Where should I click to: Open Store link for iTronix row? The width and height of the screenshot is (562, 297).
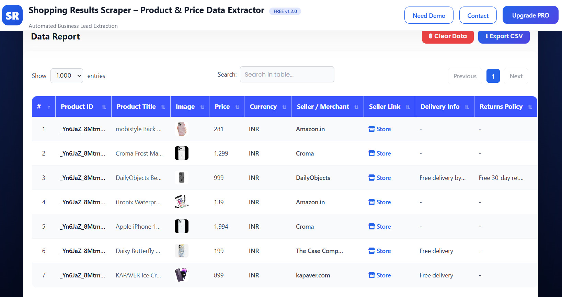380,202
